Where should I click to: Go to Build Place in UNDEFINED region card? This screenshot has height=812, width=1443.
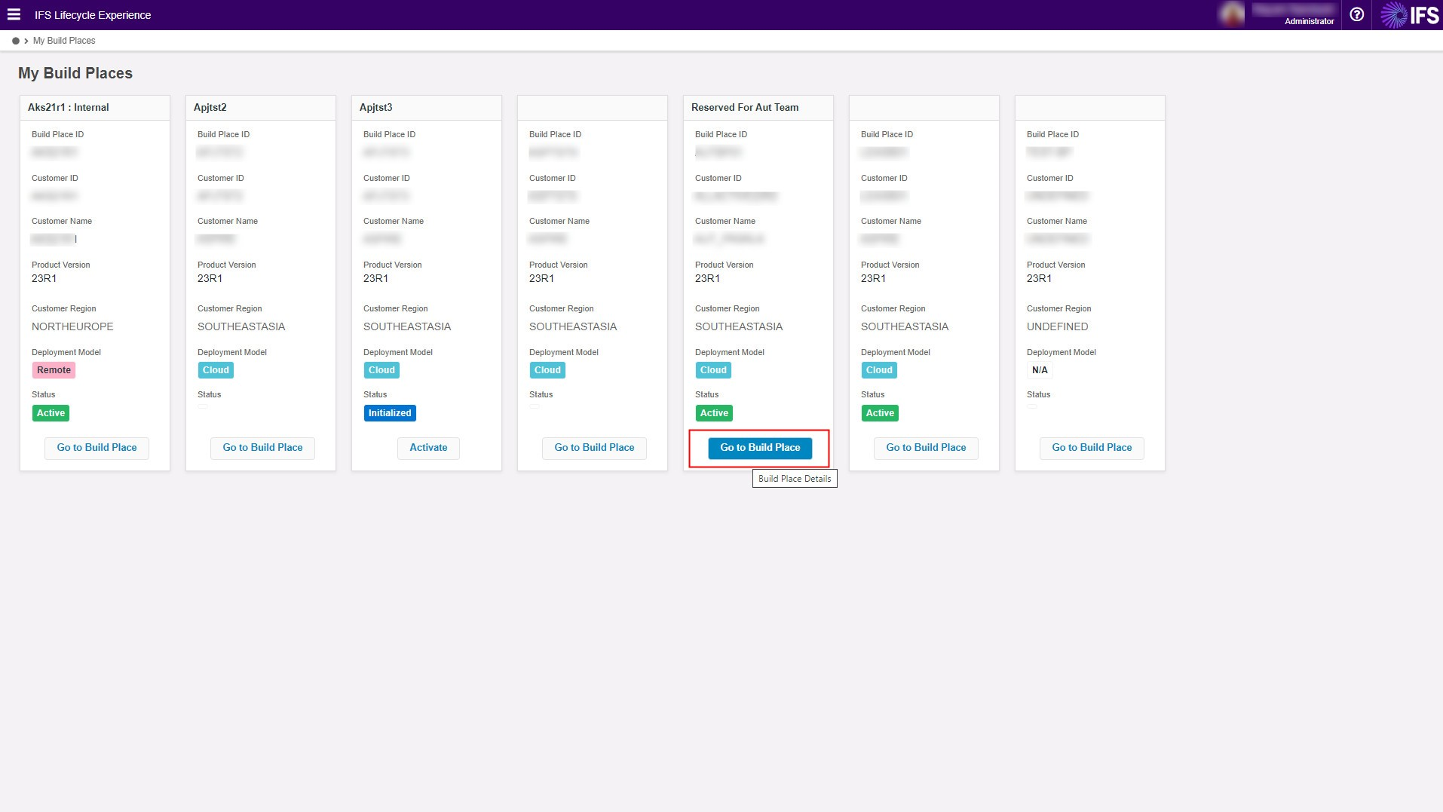coord(1092,448)
